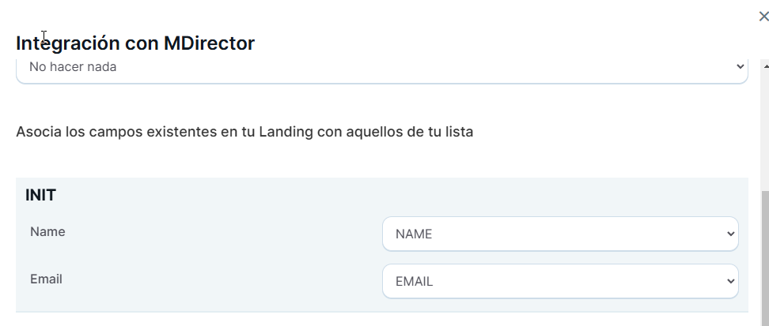Click chevron arrow of "No hacer nada" select
The image size is (769, 326).
[739, 67]
